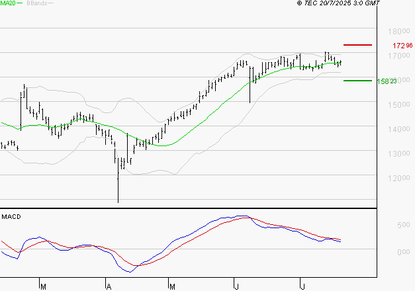
Task: Click the MACD 000 zero axis label
Action: pyautogui.click(x=404, y=252)
